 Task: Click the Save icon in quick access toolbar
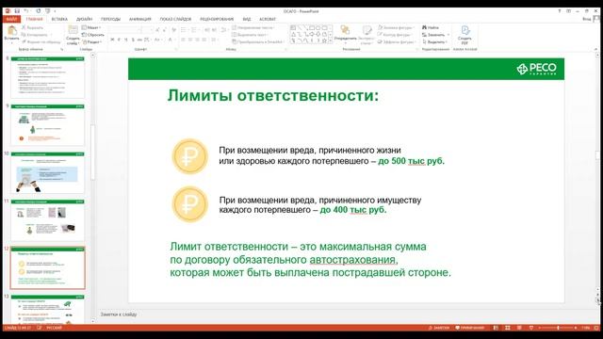[x=17, y=11]
